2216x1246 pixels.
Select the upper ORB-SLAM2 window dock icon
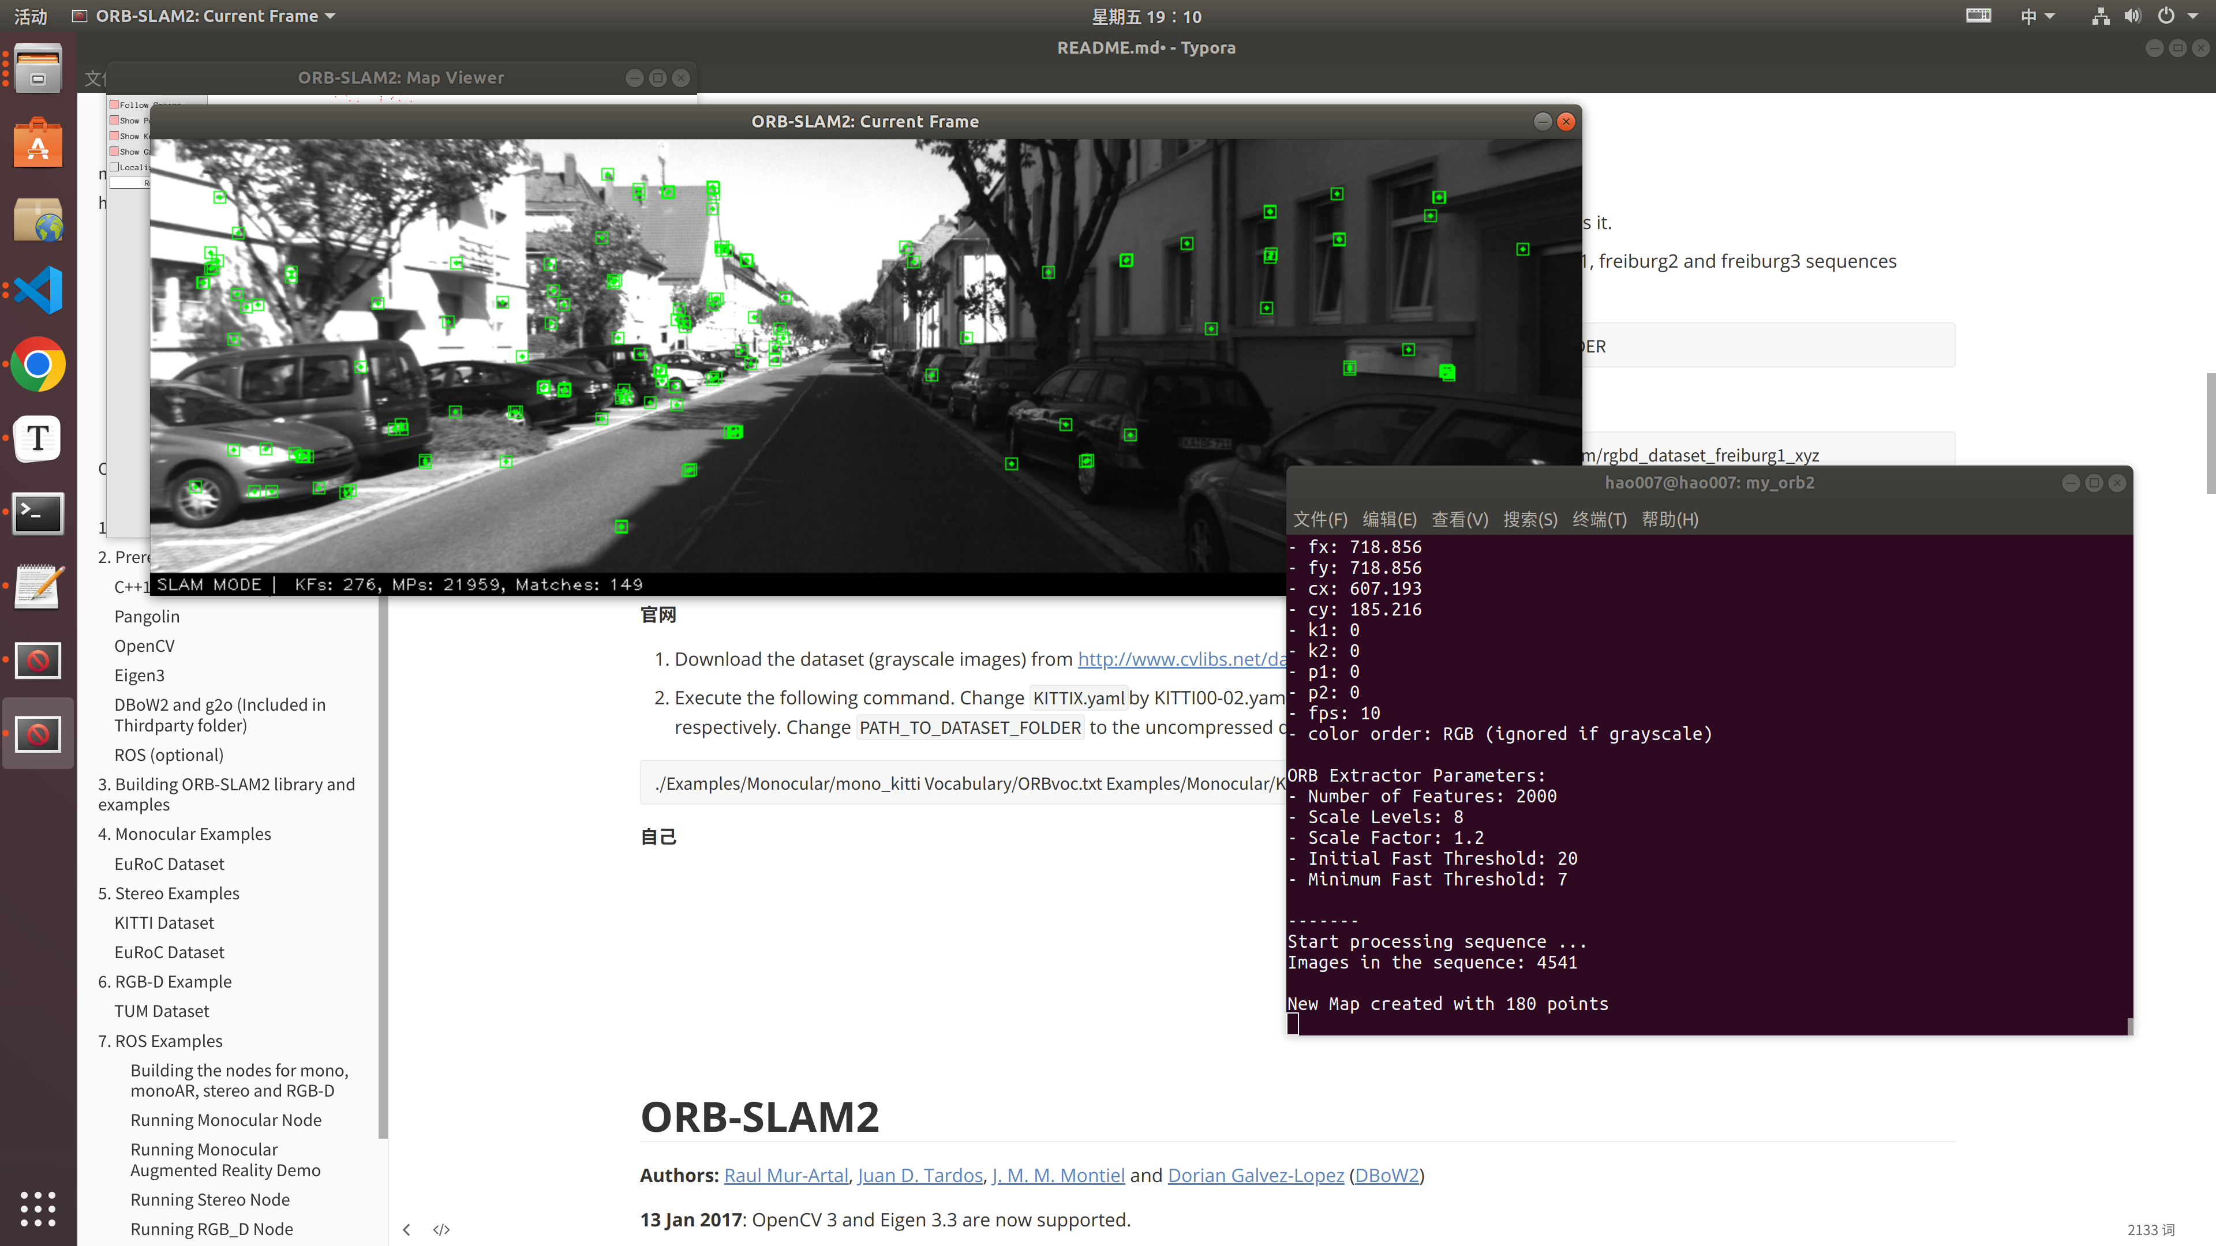click(x=38, y=660)
